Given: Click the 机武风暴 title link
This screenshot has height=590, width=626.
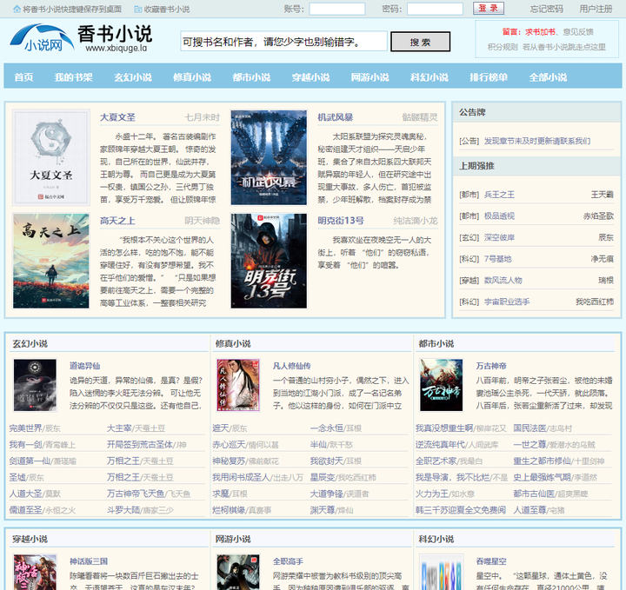Looking at the screenshot, I should tap(336, 117).
